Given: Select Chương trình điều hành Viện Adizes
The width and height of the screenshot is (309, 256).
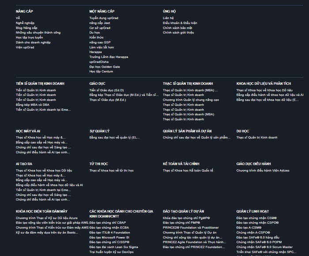Looking at the screenshot, I should click(263, 170).
